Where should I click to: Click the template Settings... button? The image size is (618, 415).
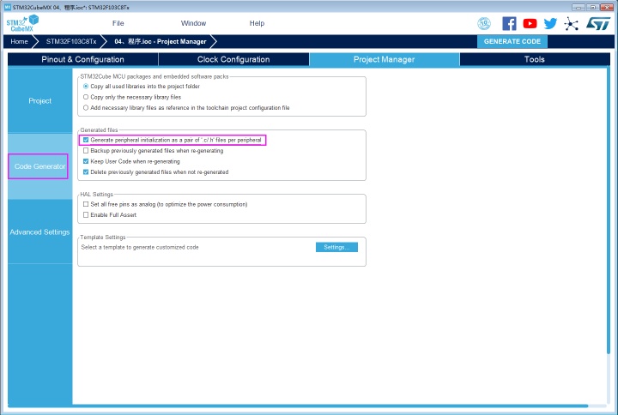coord(336,247)
